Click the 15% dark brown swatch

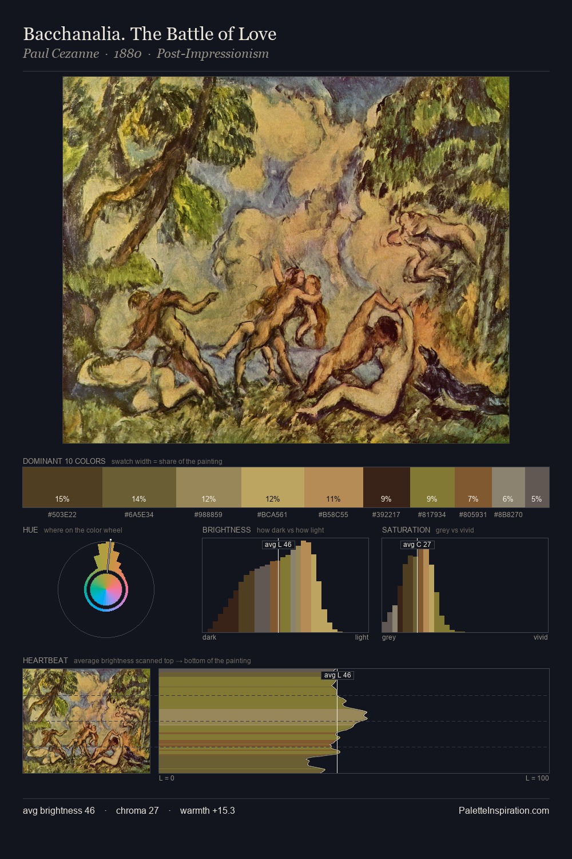pos(62,487)
